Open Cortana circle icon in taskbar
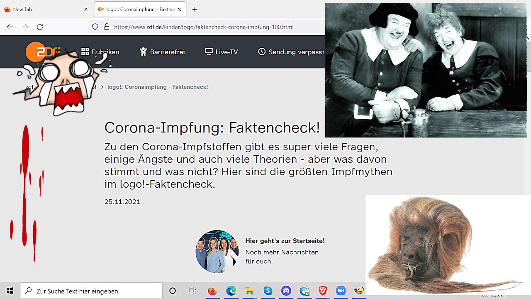 click(x=173, y=291)
